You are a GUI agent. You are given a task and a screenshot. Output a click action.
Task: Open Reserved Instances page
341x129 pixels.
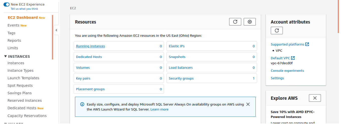click(25, 100)
